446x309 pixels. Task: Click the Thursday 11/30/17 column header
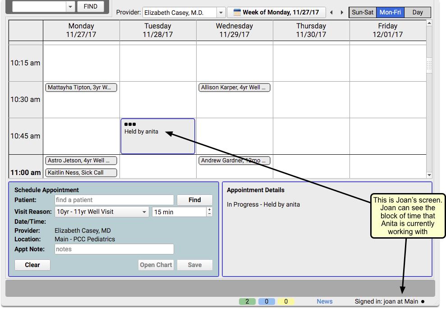[x=311, y=30]
